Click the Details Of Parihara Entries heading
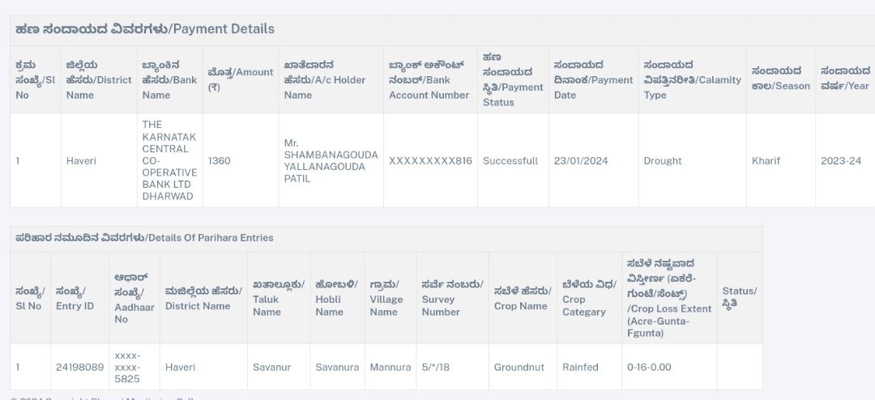This screenshot has height=400, width=875. coord(144,238)
